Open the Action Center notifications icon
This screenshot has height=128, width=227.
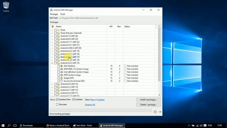pyautogui.click(x=205, y=126)
